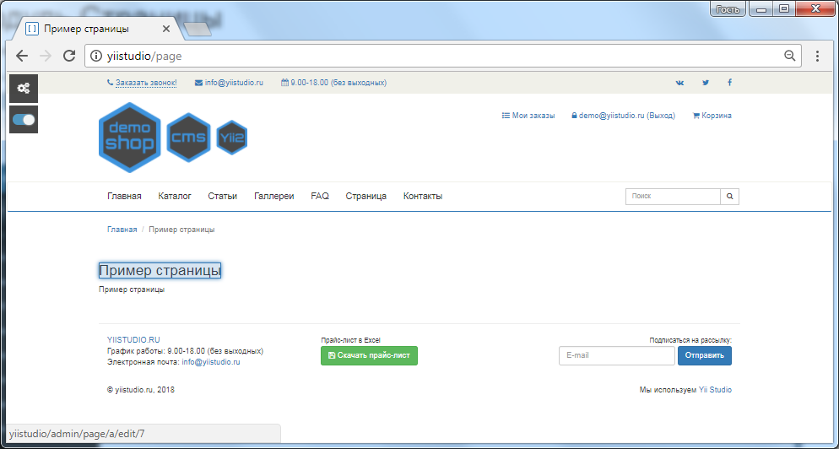Open the Мои заказы link
This screenshot has height=449, width=839.
[x=528, y=116]
